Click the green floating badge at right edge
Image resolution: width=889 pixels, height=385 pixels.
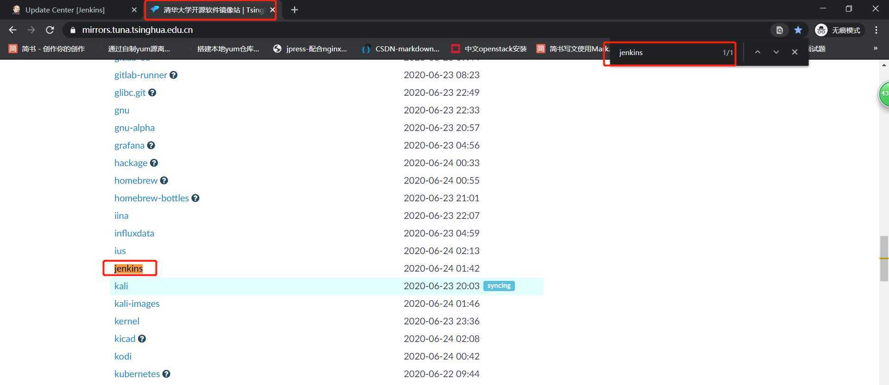884,93
